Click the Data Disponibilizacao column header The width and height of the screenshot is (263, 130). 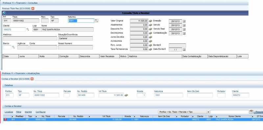(x=222, y=56)
